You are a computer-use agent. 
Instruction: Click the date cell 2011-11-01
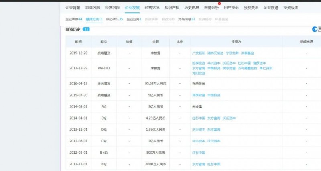[x=78, y=164]
